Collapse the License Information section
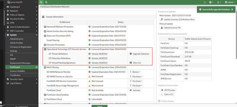The height and width of the screenshot is (107, 237). (43, 17)
